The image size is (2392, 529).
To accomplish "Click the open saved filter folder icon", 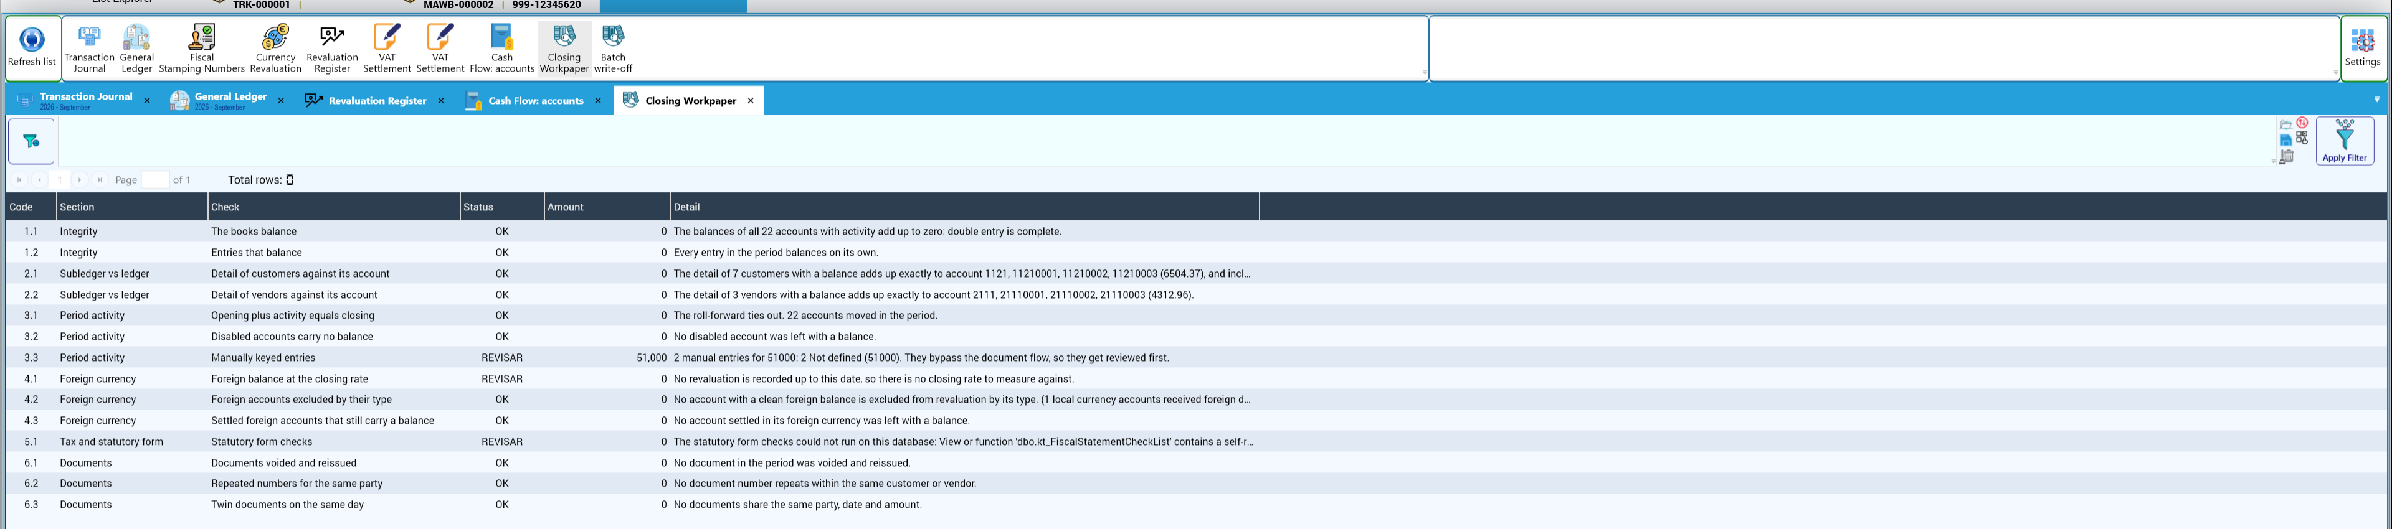I will click(x=2285, y=124).
